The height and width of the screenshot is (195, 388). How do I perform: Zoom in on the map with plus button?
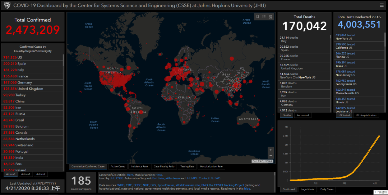271,150
